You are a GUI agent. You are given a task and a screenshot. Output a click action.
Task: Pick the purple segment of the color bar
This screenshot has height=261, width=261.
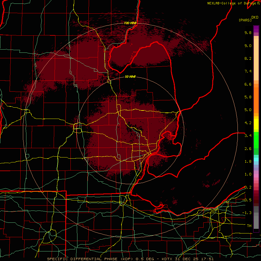256,29
